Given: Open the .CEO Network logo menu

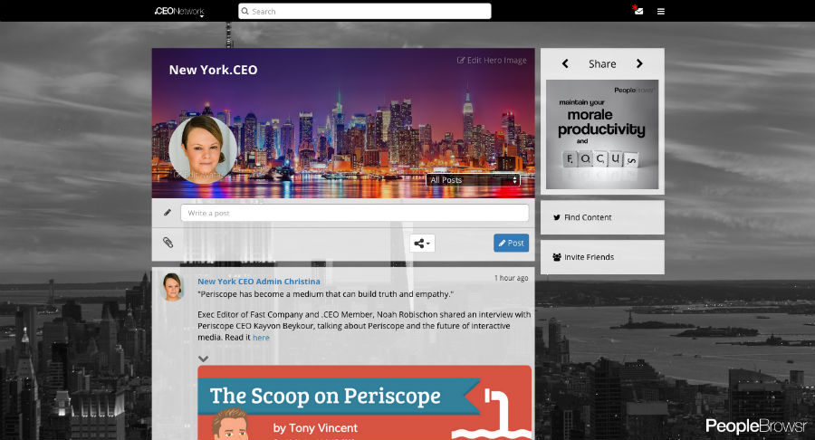Looking at the screenshot, I should (x=179, y=12).
